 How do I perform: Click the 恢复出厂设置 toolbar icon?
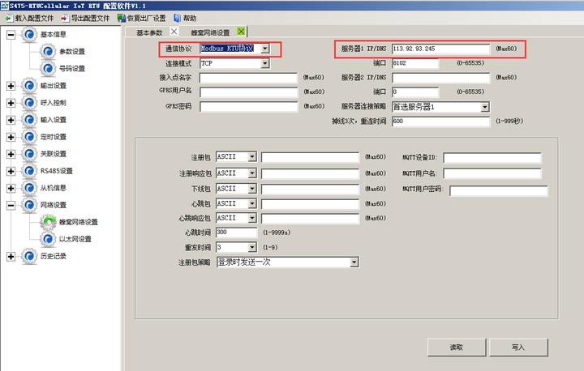point(122,18)
